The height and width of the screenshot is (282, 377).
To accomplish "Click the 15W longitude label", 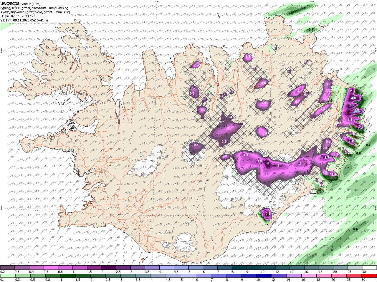I will point(312,1).
